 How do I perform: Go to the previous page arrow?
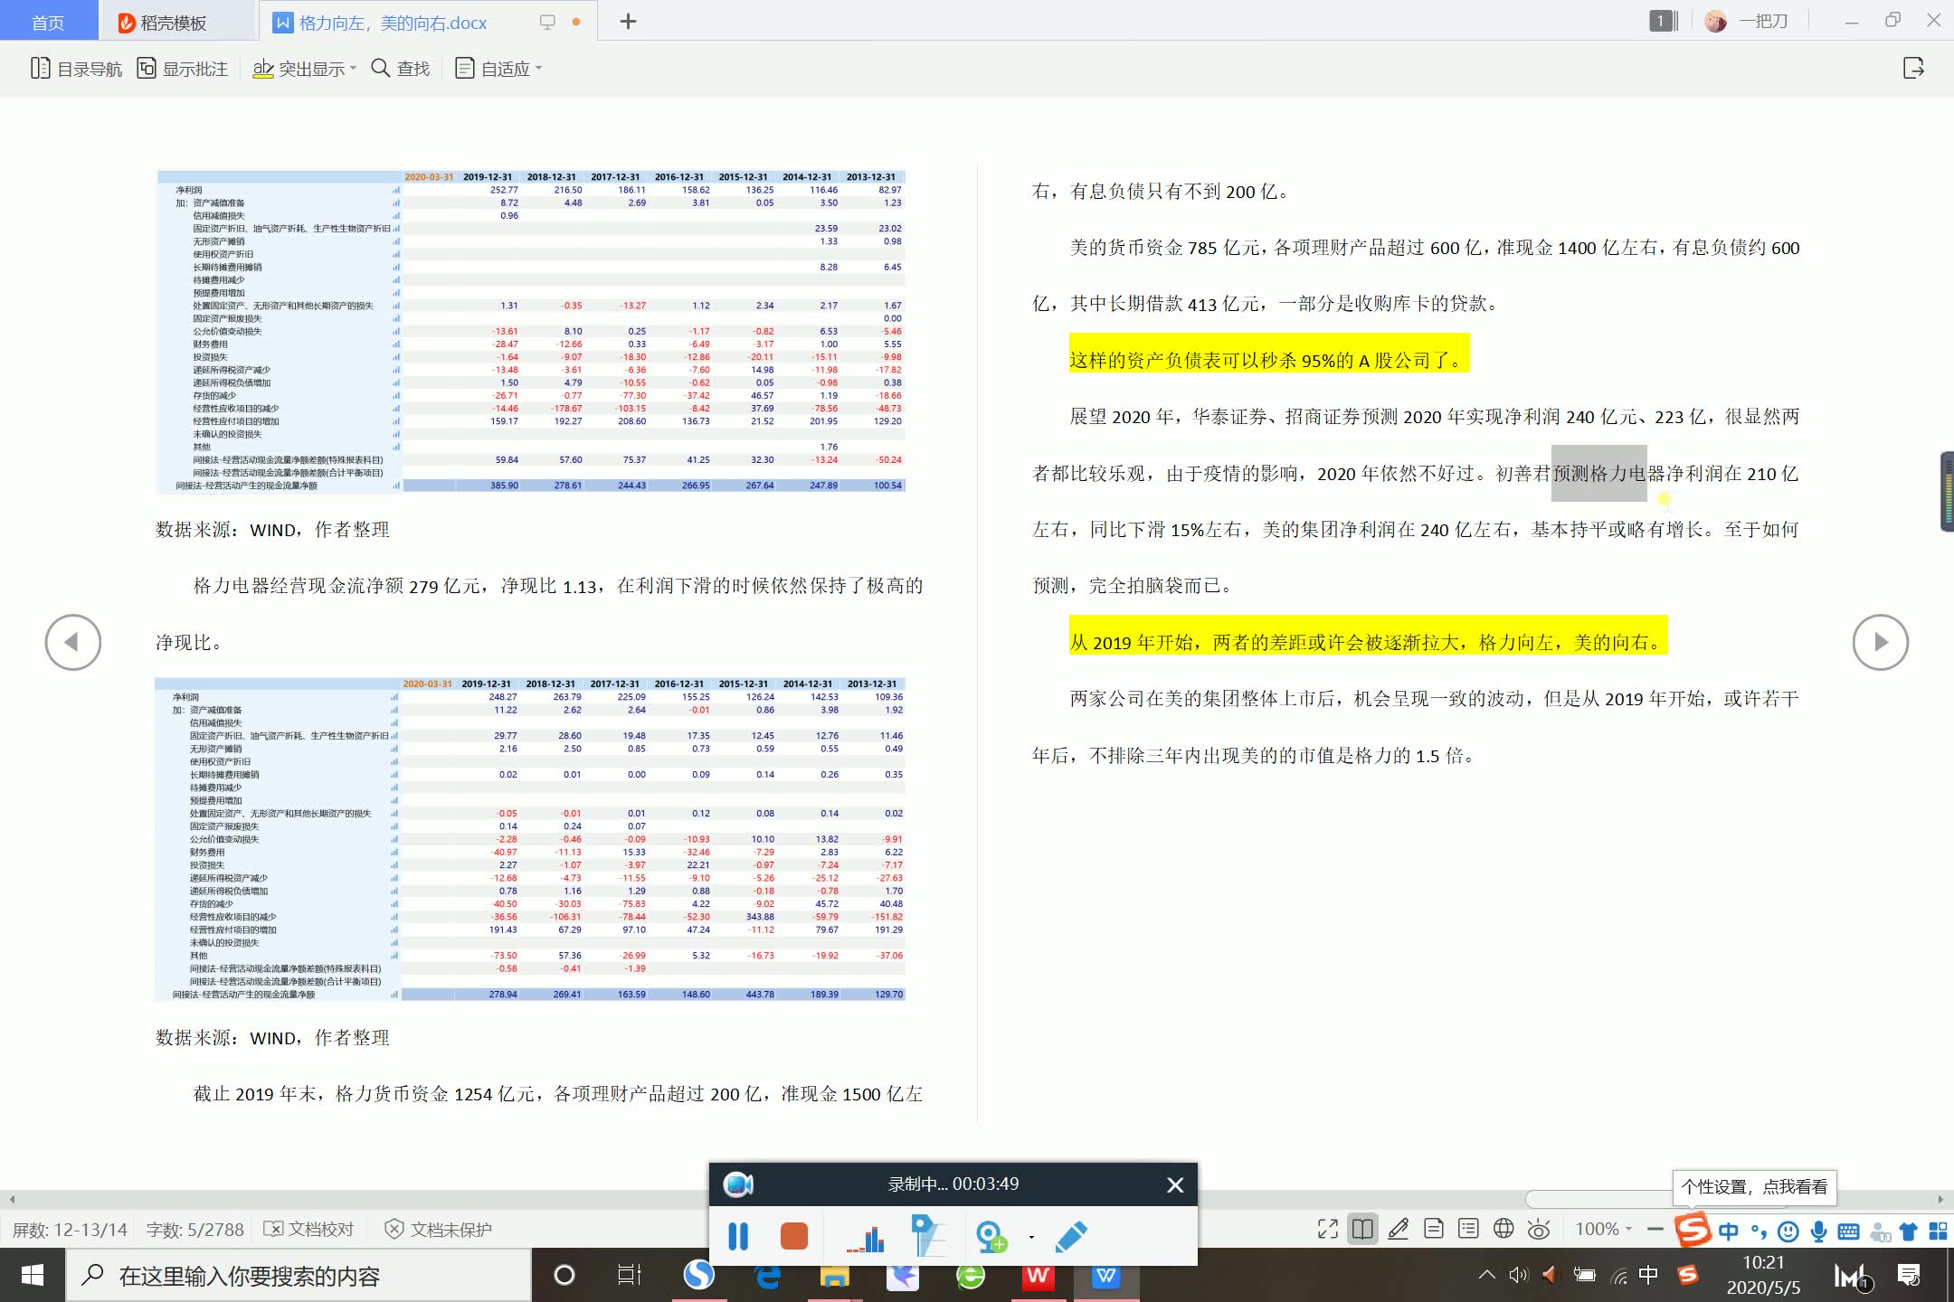coord(73,642)
